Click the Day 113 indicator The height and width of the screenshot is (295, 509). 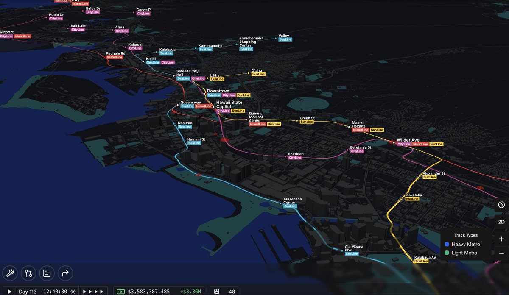click(x=28, y=292)
